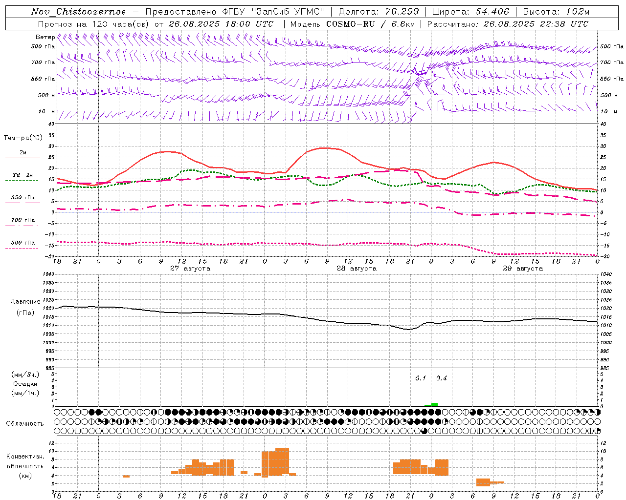
Task: Click the (мм/3ч.) precipitation unit label
Action: click(x=25, y=375)
